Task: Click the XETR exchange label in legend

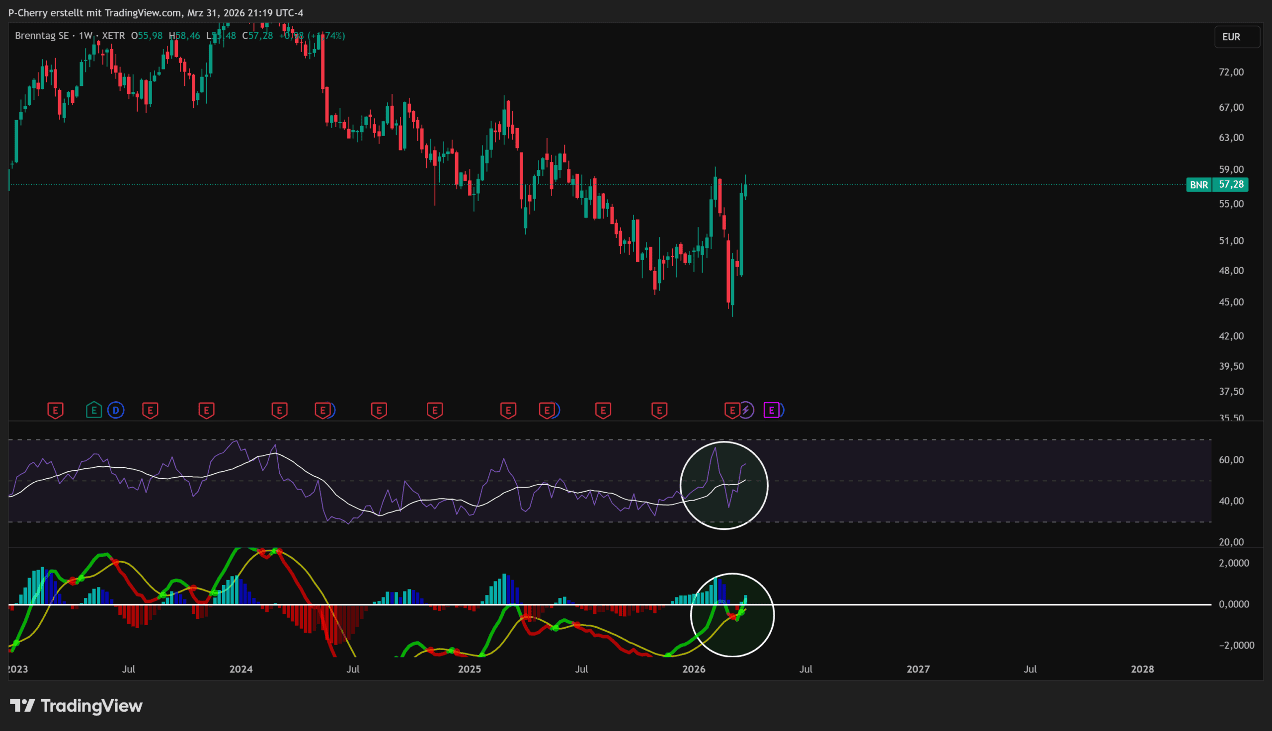Action: 113,36
